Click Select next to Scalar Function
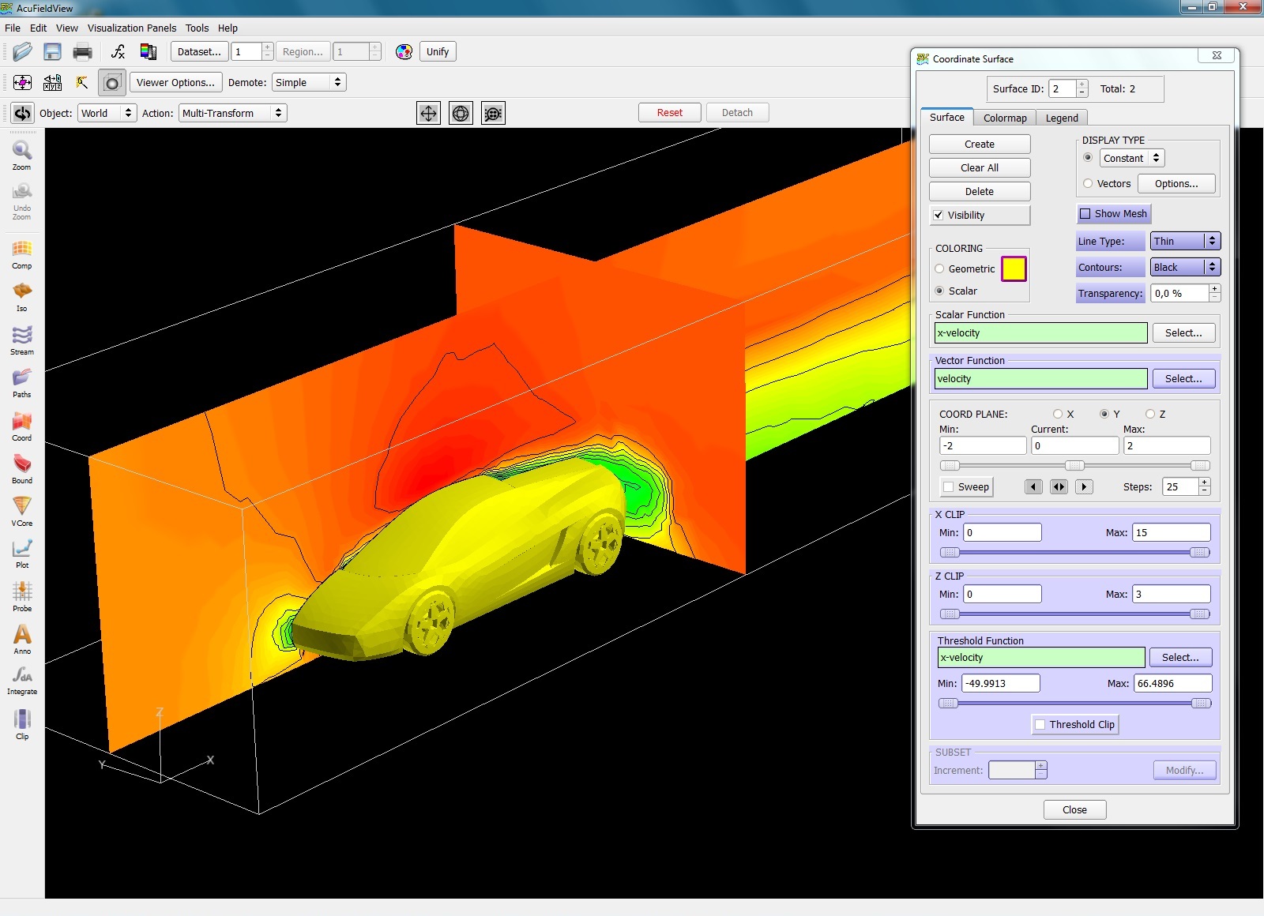 (1183, 333)
